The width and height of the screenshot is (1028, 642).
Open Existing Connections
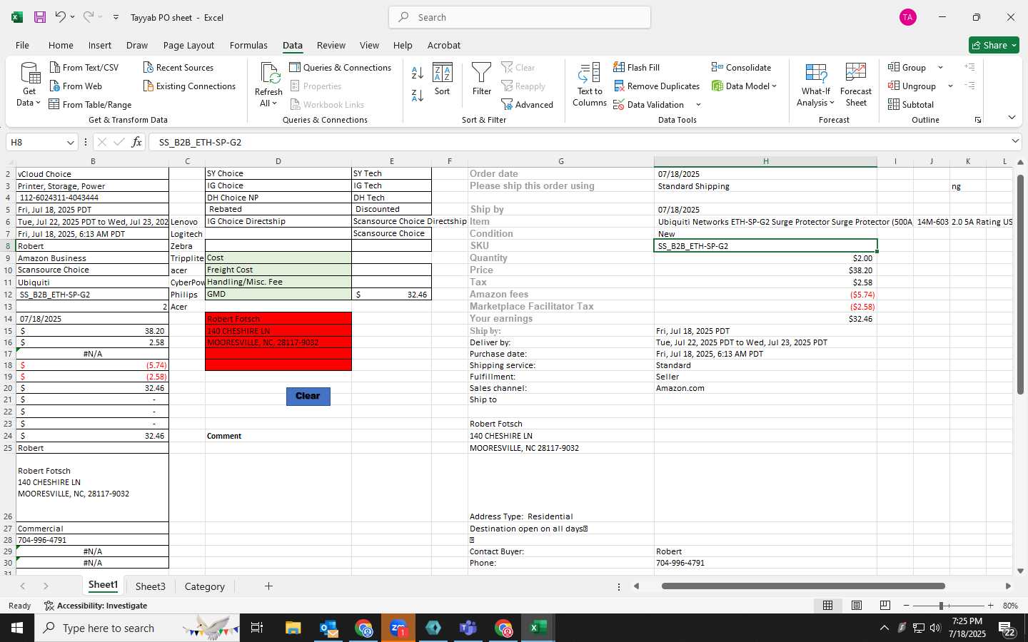[189, 86]
